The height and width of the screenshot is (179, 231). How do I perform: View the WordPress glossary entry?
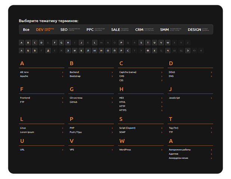(125, 150)
